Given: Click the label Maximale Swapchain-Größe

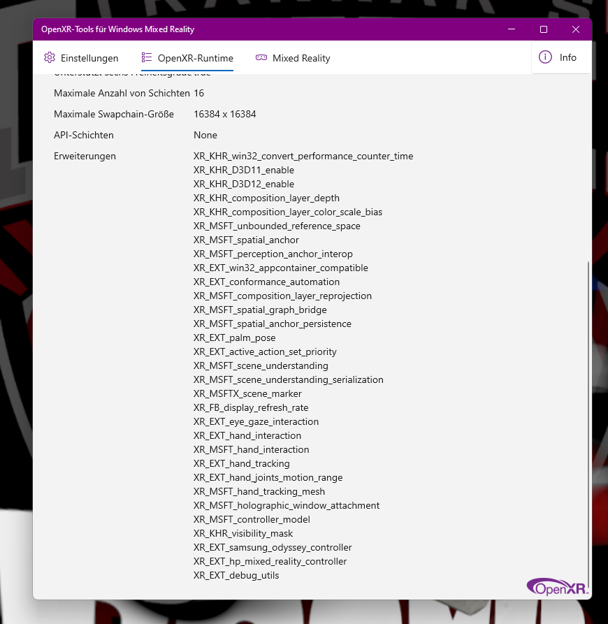Looking at the screenshot, I should [x=114, y=114].
